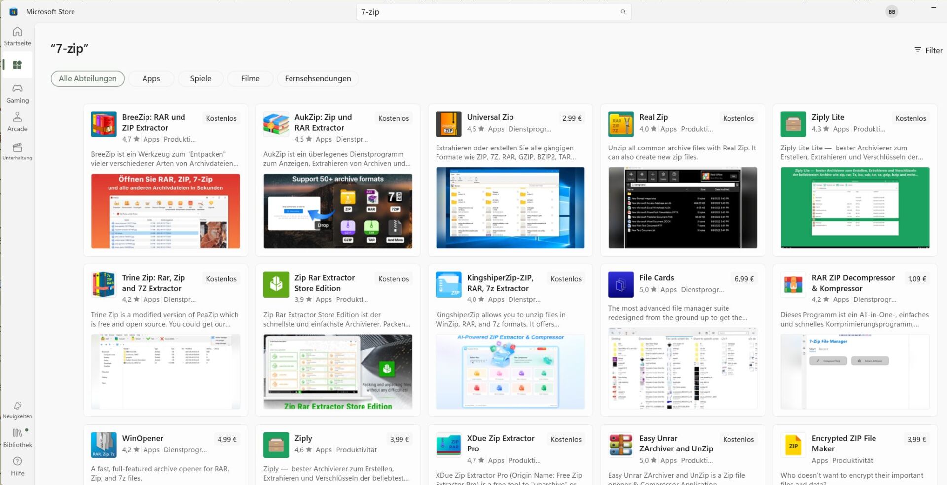
Task: Open the BreeZip screenshot thumbnail
Action: click(165, 211)
